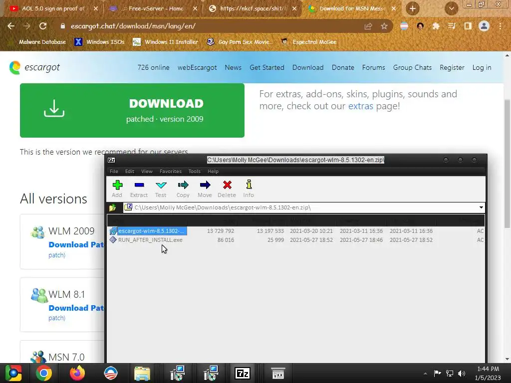The height and width of the screenshot is (383, 511).
Task: Switch to the nkcf.space tab
Action: tap(249, 8)
